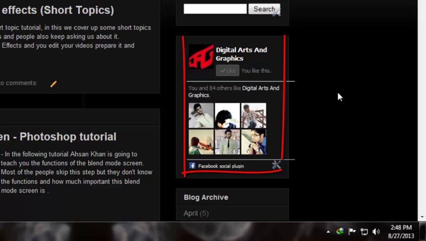Open April (5) archive link
This screenshot has height=241, width=426.
pos(196,213)
